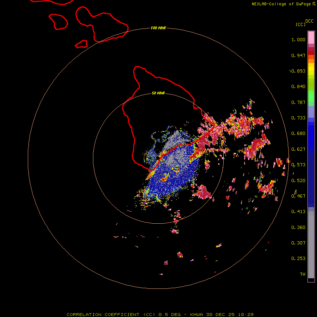This screenshot has height=317, width=317.
Task: Click the 0.467 value on the color scale
Action: [x=298, y=196]
